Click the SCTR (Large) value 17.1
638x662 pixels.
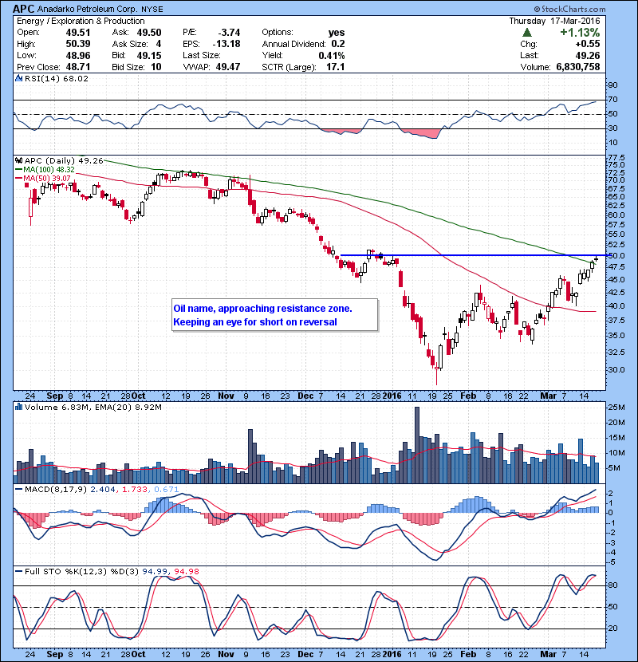335,67
